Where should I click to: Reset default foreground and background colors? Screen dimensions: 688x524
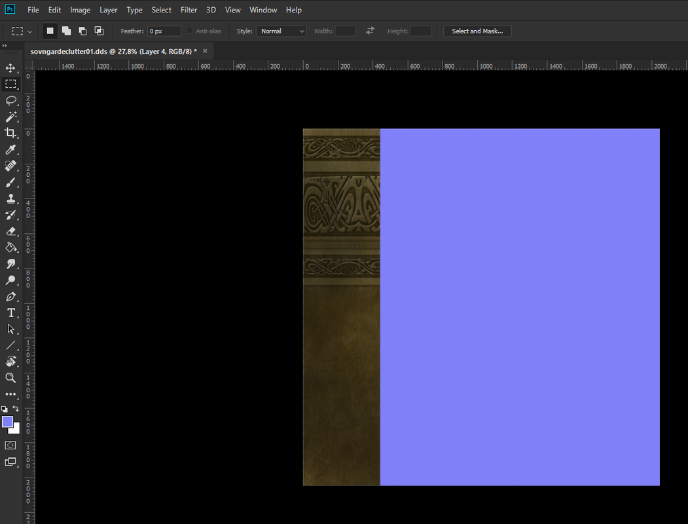pyautogui.click(x=5, y=409)
